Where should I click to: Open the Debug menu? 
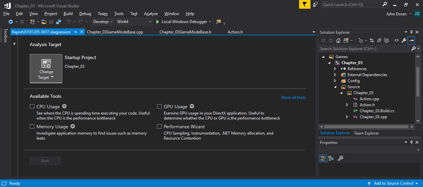coord(85,14)
